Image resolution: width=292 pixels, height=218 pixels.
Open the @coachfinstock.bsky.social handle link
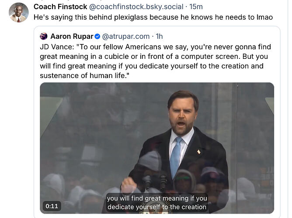point(136,7)
